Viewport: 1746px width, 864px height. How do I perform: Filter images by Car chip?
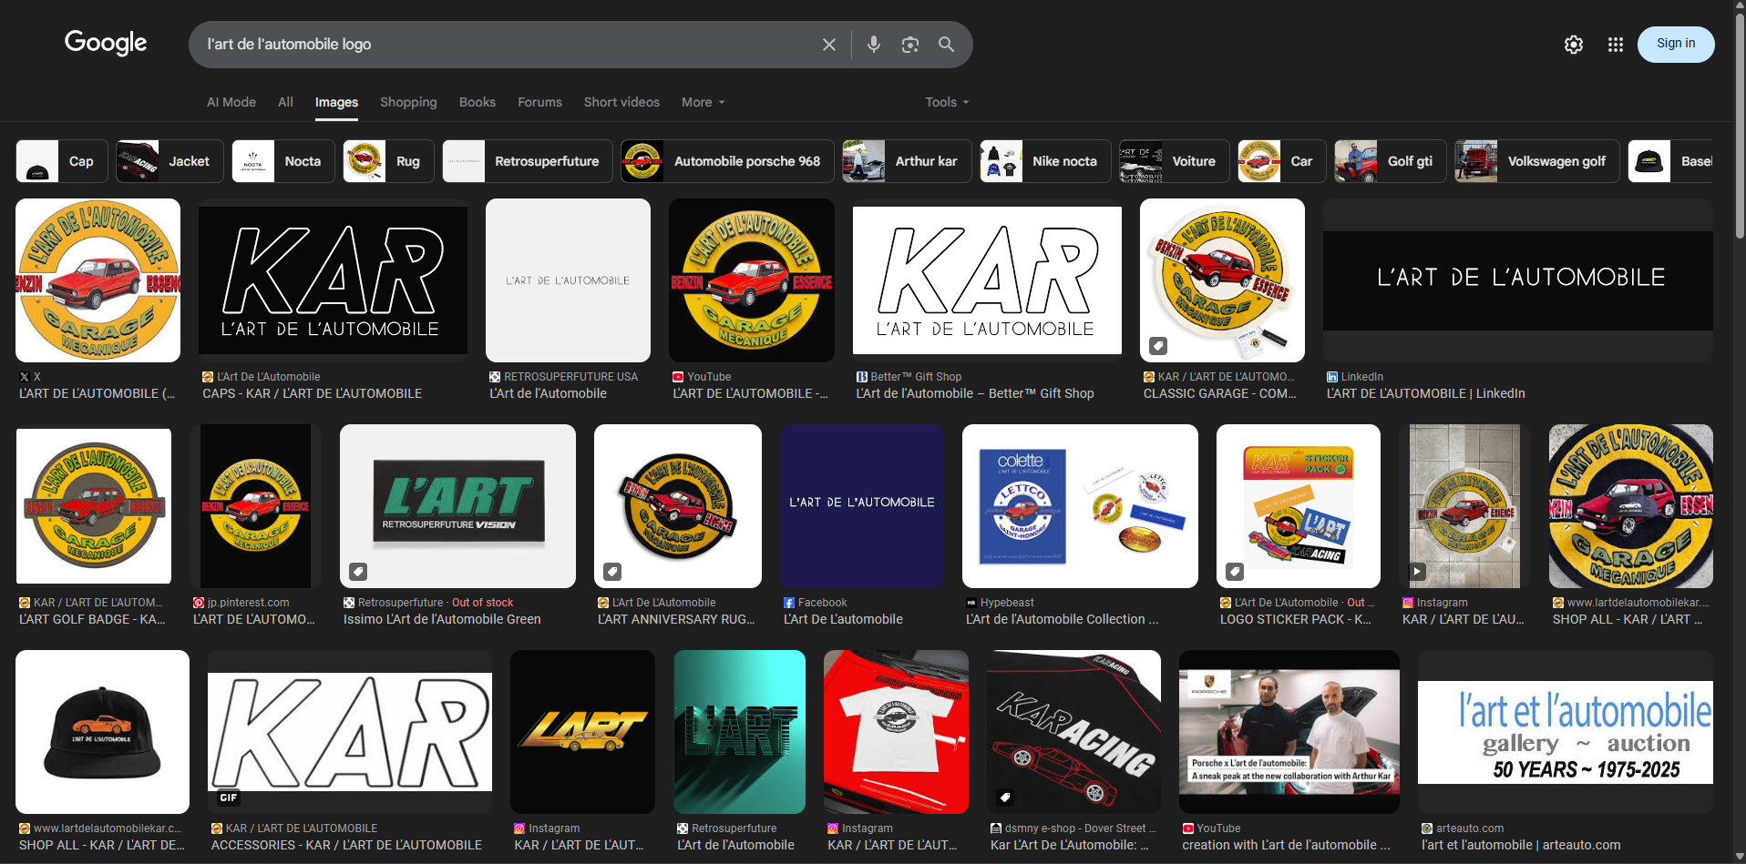(1282, 161)
